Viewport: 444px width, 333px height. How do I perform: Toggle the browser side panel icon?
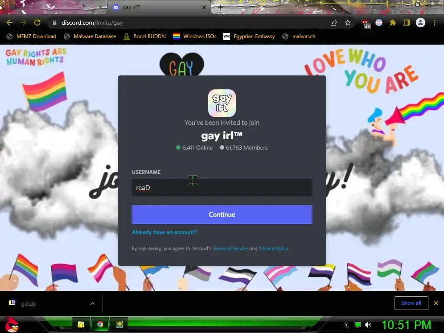point(407,23)
